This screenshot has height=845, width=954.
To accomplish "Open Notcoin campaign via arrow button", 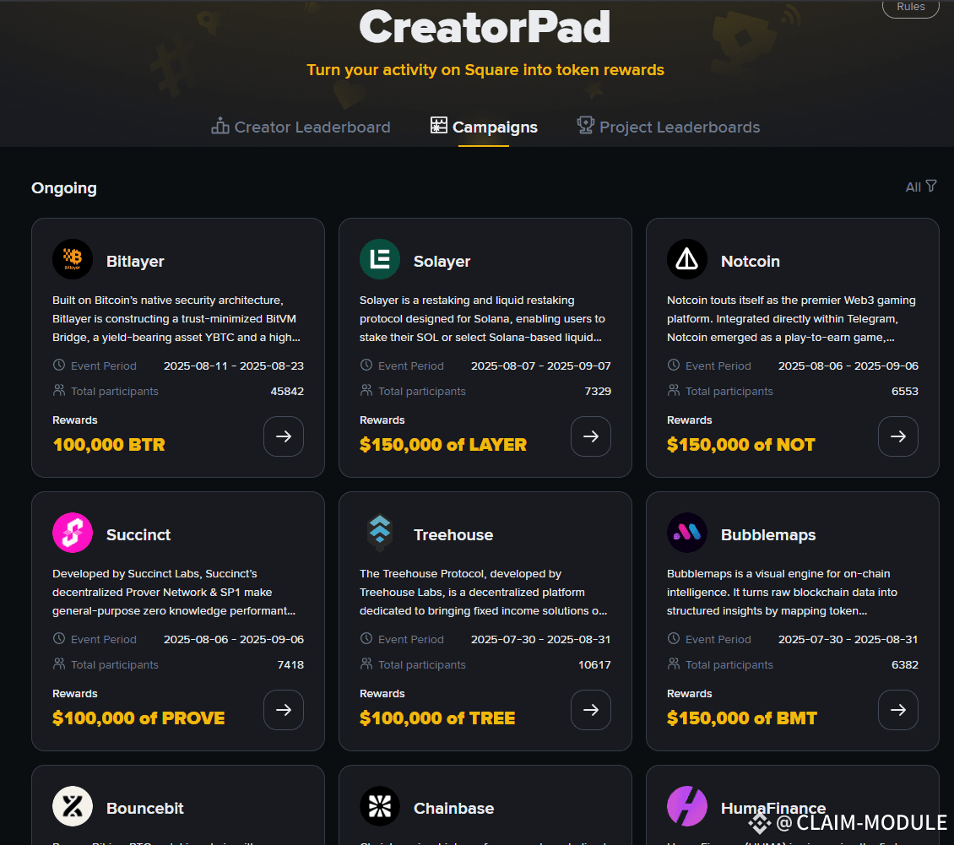I will (898, 436).
